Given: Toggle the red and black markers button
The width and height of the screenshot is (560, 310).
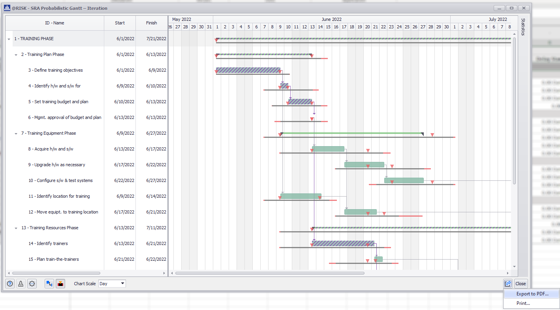Looking at the screenshot, I should [x=60, y=284].
